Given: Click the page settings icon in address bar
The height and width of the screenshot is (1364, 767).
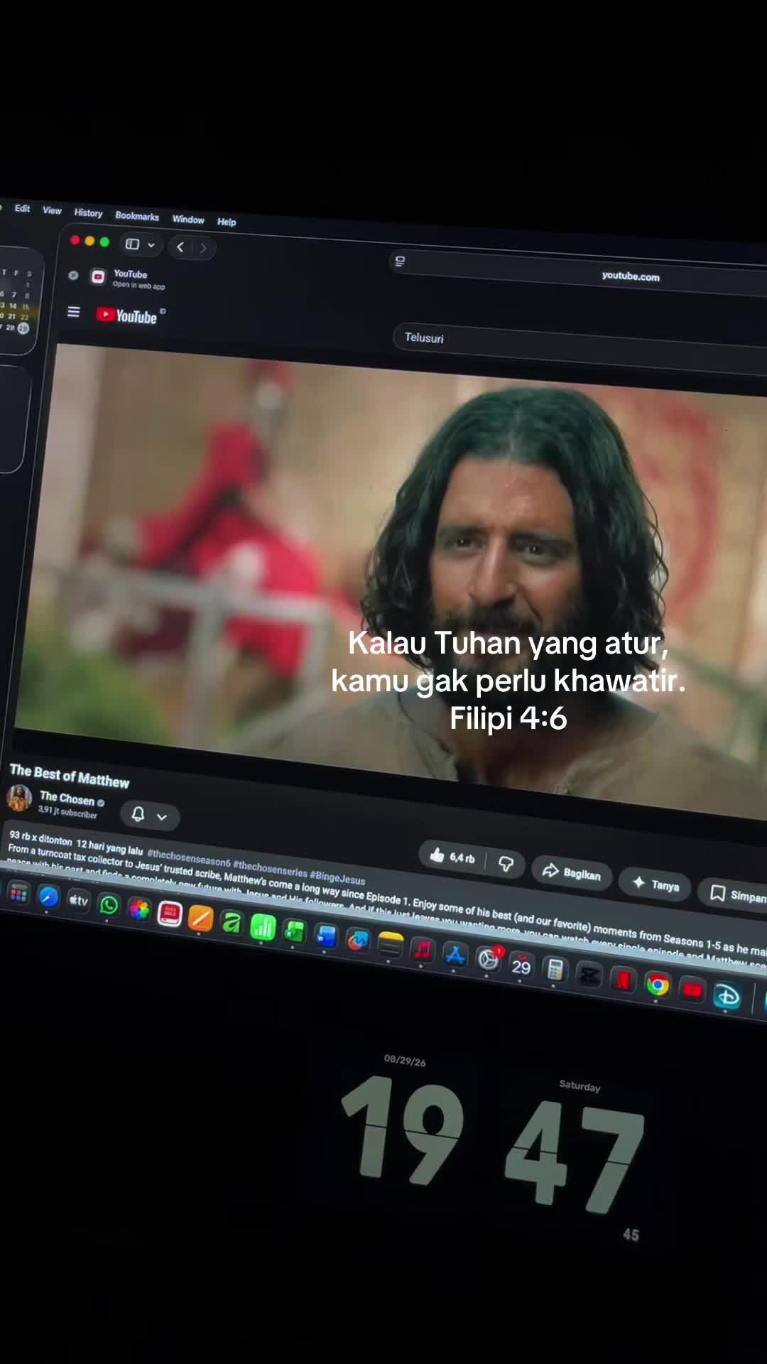Looking at the screenshot, I should coord(400,261).
